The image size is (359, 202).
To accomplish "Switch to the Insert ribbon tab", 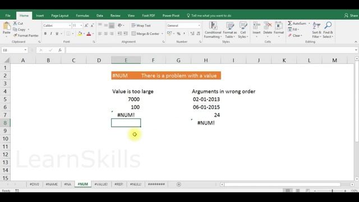I will point(40,16).
